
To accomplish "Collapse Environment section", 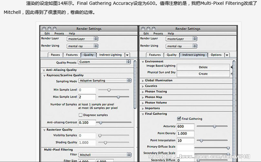I will (143, 62).
